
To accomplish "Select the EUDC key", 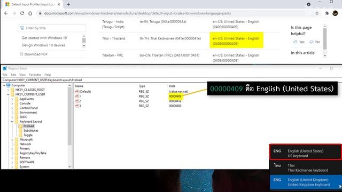I will [x=24, y=117].
